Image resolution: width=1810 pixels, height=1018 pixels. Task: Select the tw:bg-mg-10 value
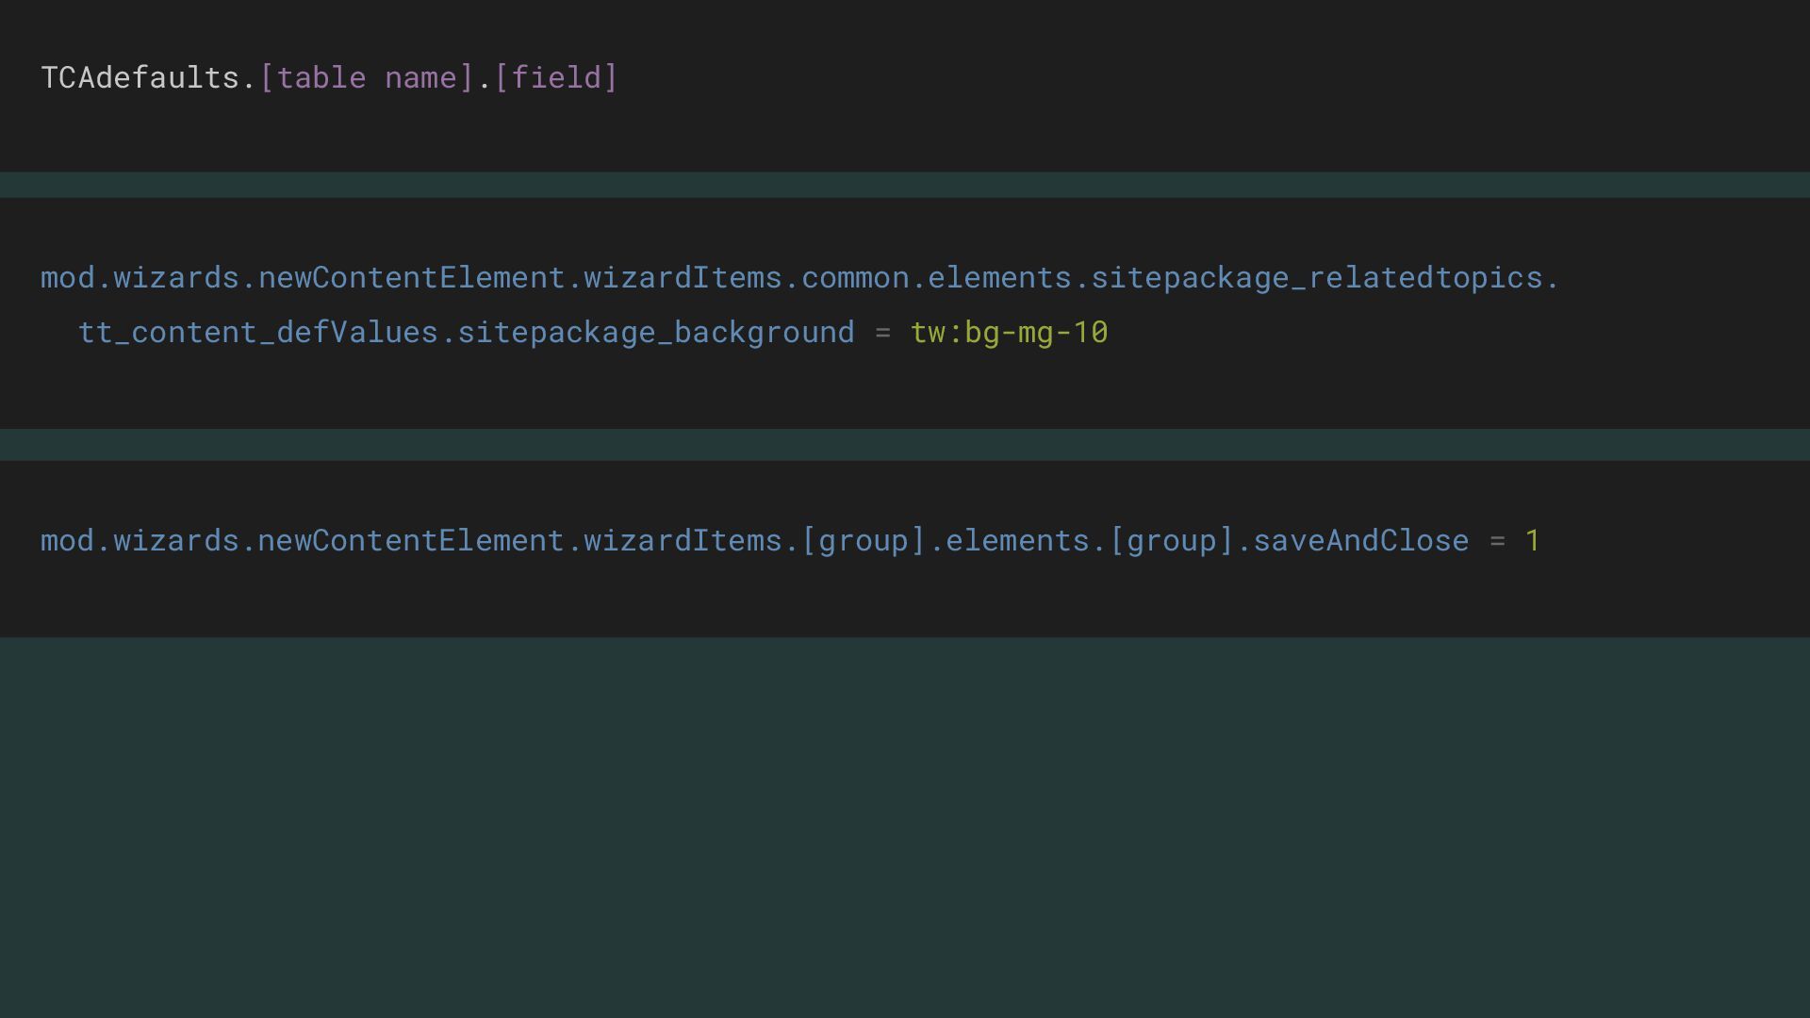(1009, 332)
